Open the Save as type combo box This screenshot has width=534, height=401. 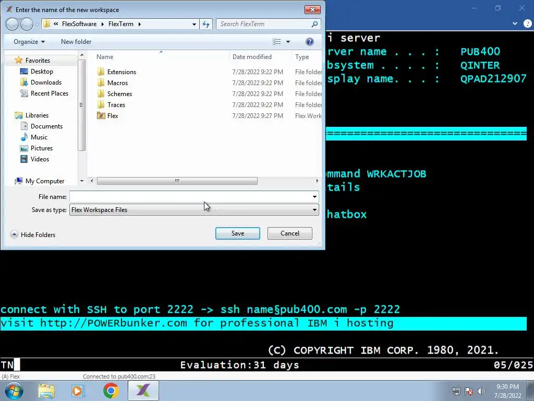[194, 210]
